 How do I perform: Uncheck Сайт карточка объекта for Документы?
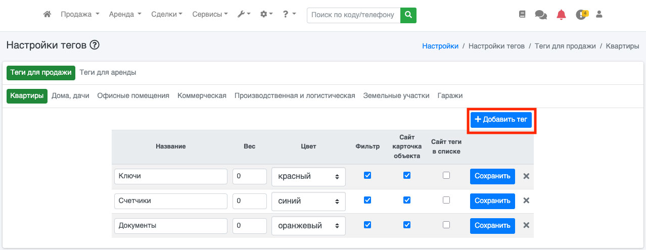[407, 225]
